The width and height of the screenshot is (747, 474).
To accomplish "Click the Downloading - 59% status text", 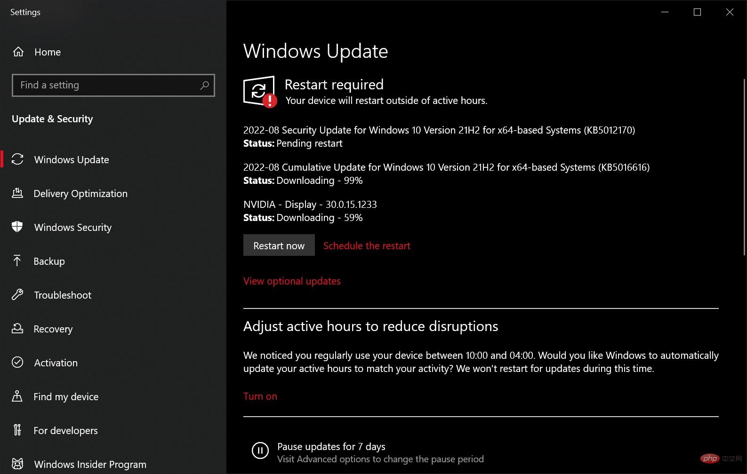I will click(320, 218).
